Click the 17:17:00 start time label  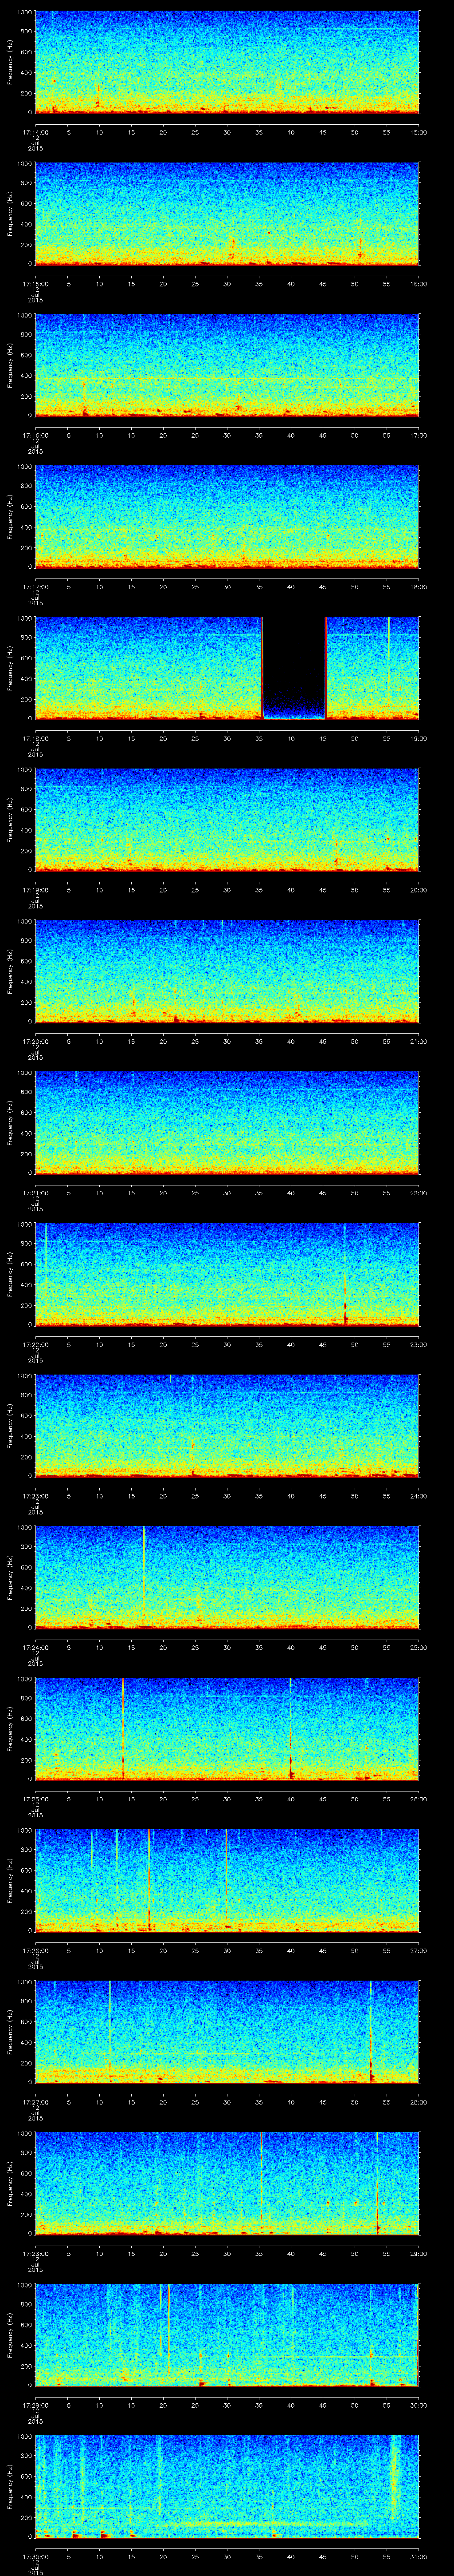[36, 587]
